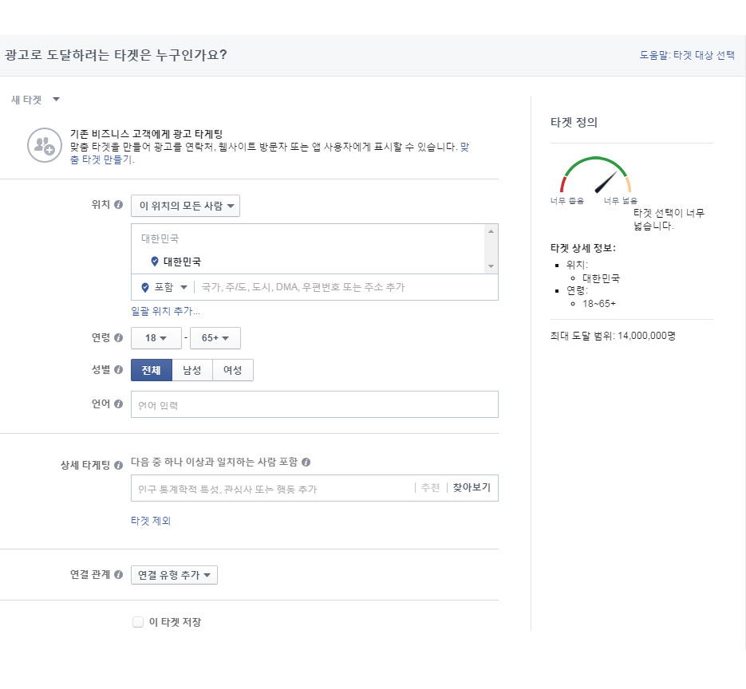Select 여성 gender option

pos(232,370)
